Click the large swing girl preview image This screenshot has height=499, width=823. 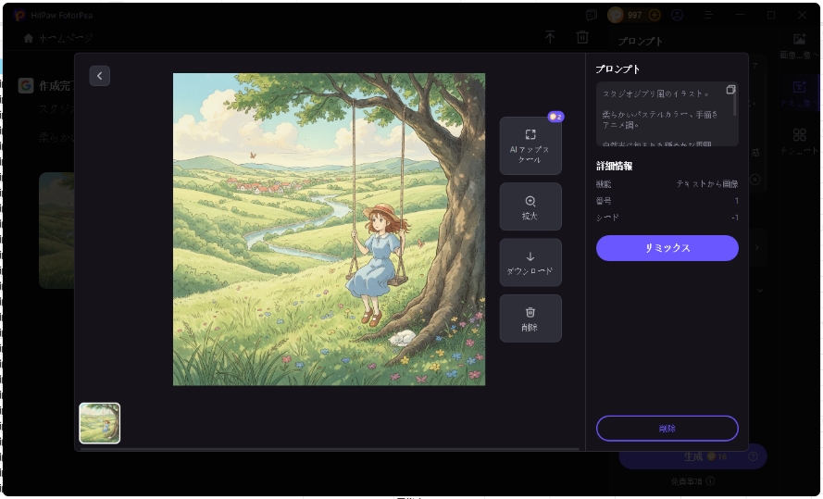click(329, 230)
